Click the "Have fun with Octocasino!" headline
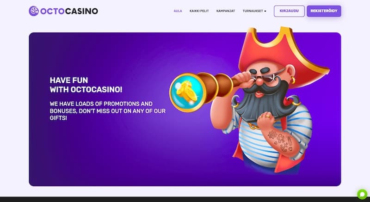The height and width of the screenshot is (202, 370). coord(86,85)
